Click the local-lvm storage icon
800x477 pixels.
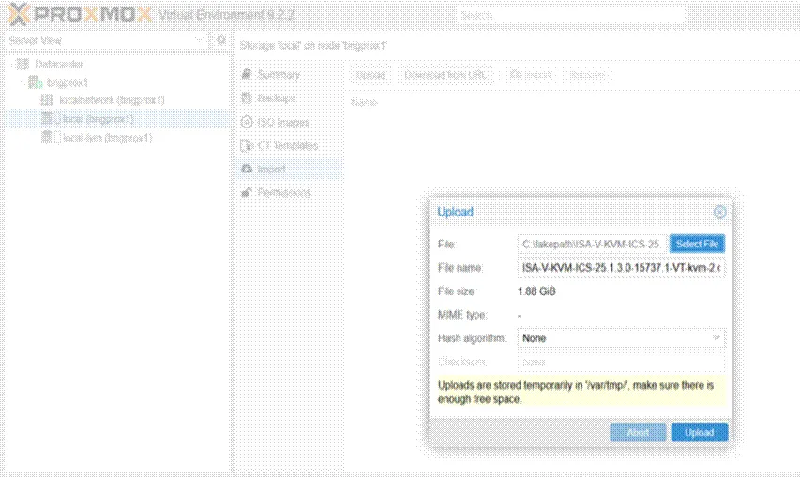click(47, 137)
